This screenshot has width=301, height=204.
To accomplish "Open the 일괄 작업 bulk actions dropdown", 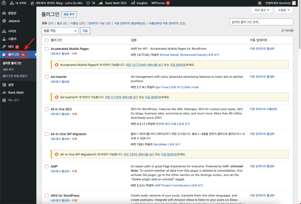I will (60, 31).
